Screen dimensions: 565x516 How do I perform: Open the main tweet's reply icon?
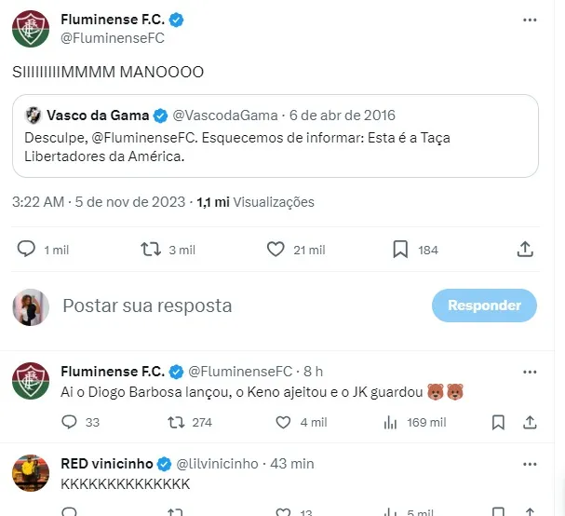26,250
